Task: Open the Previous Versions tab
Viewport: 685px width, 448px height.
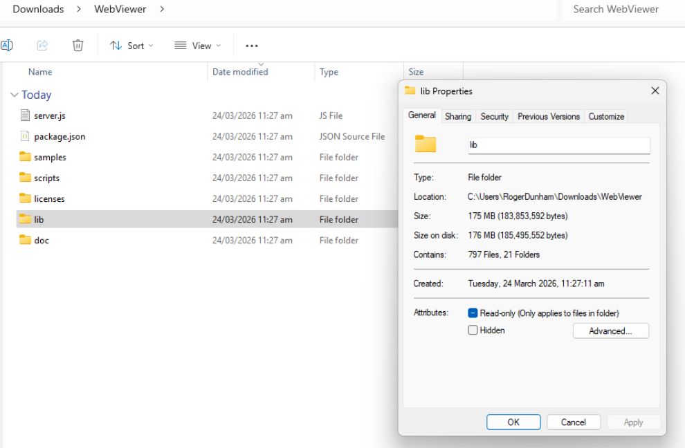Action: point(549,117)
